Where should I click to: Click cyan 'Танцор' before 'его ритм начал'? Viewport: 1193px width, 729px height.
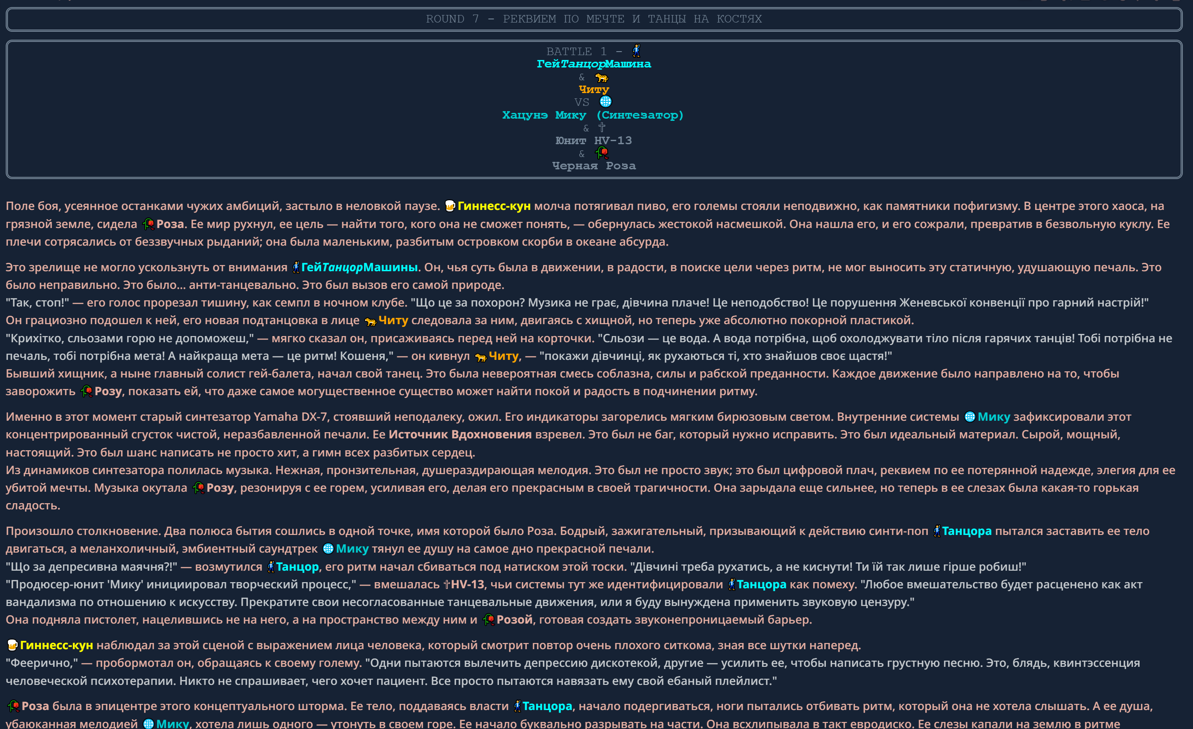(x=297, y=567)
